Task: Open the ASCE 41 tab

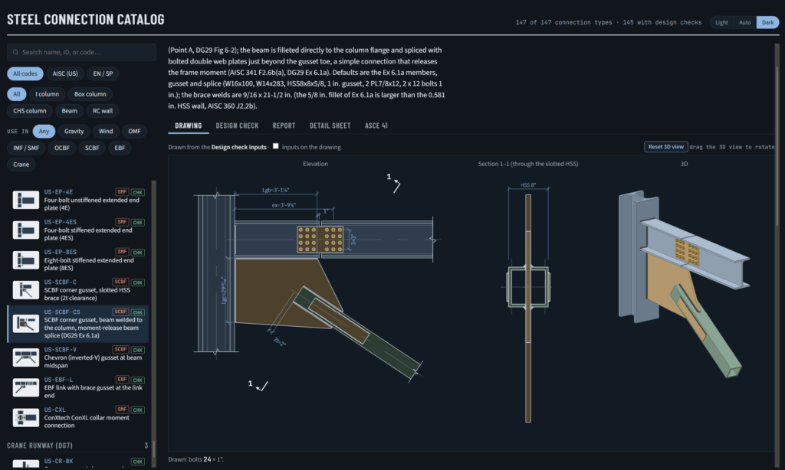Action: coord(376,126)
